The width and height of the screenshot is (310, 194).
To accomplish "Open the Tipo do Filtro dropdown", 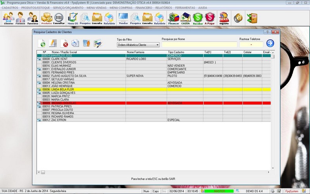I will (138, 45).
